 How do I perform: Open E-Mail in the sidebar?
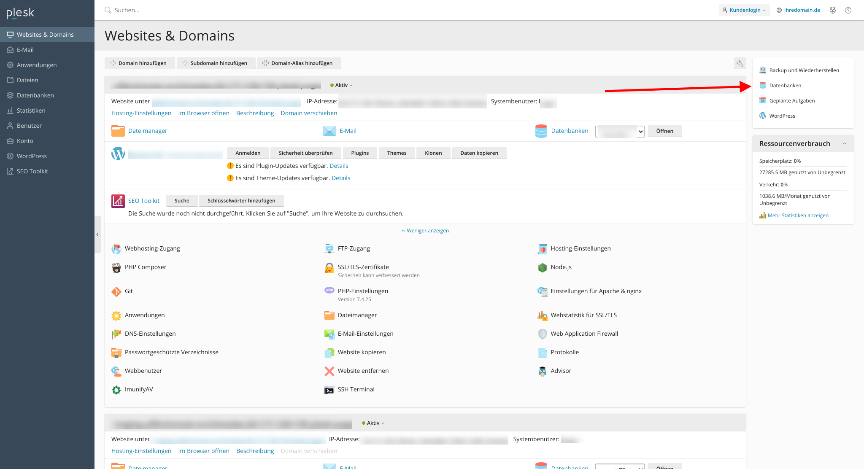(47, 50)
